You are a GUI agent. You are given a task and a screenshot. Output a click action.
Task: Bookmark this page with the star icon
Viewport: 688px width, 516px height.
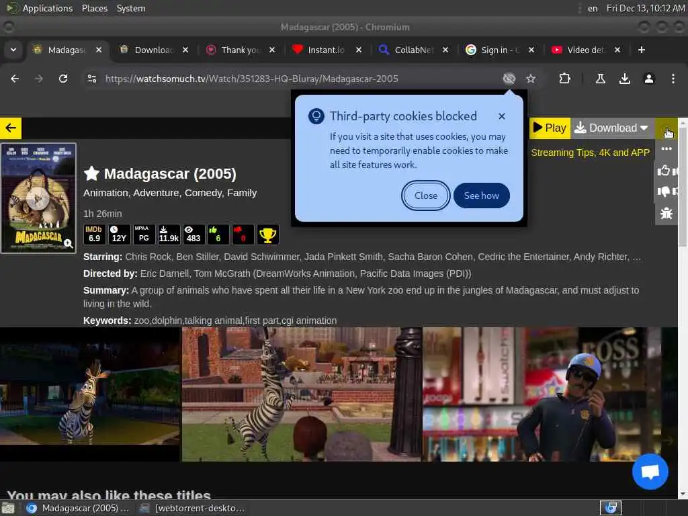coord(531,79)
